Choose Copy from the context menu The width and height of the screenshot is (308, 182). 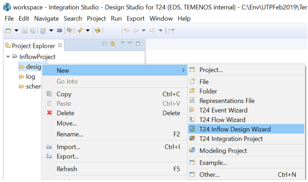click(64, 94)
